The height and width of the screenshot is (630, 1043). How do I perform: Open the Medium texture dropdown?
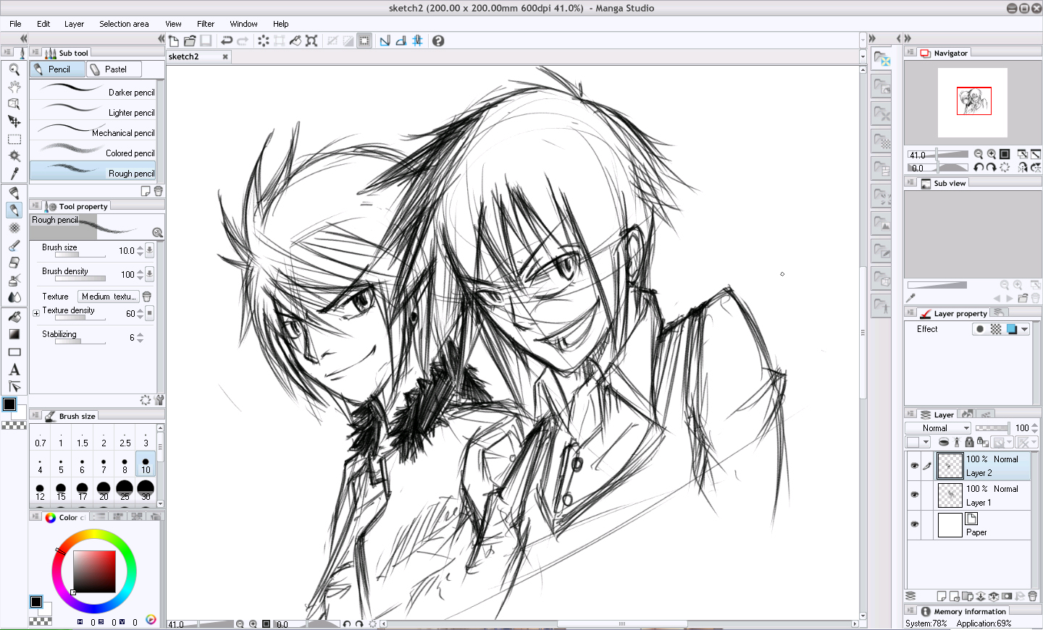pos(108,297)
